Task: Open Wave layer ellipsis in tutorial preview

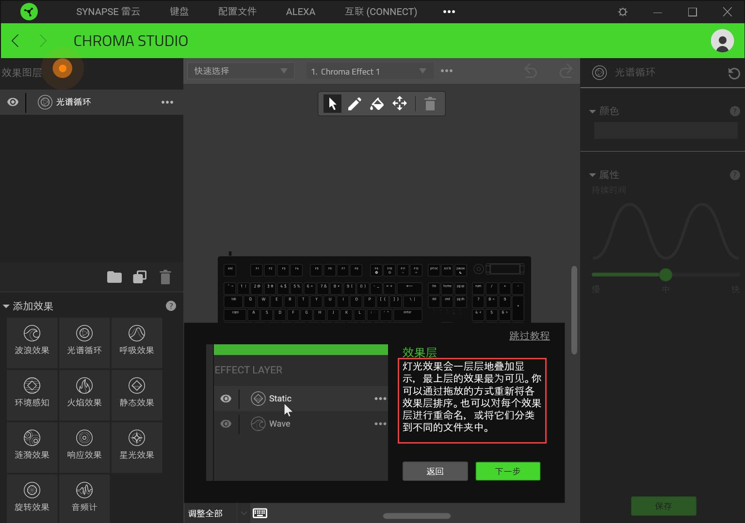Action: click(x=380, y=424)
